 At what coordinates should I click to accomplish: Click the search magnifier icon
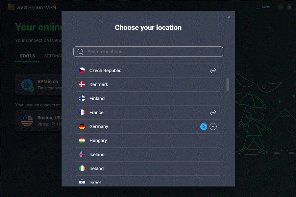[x=81, y=52]
